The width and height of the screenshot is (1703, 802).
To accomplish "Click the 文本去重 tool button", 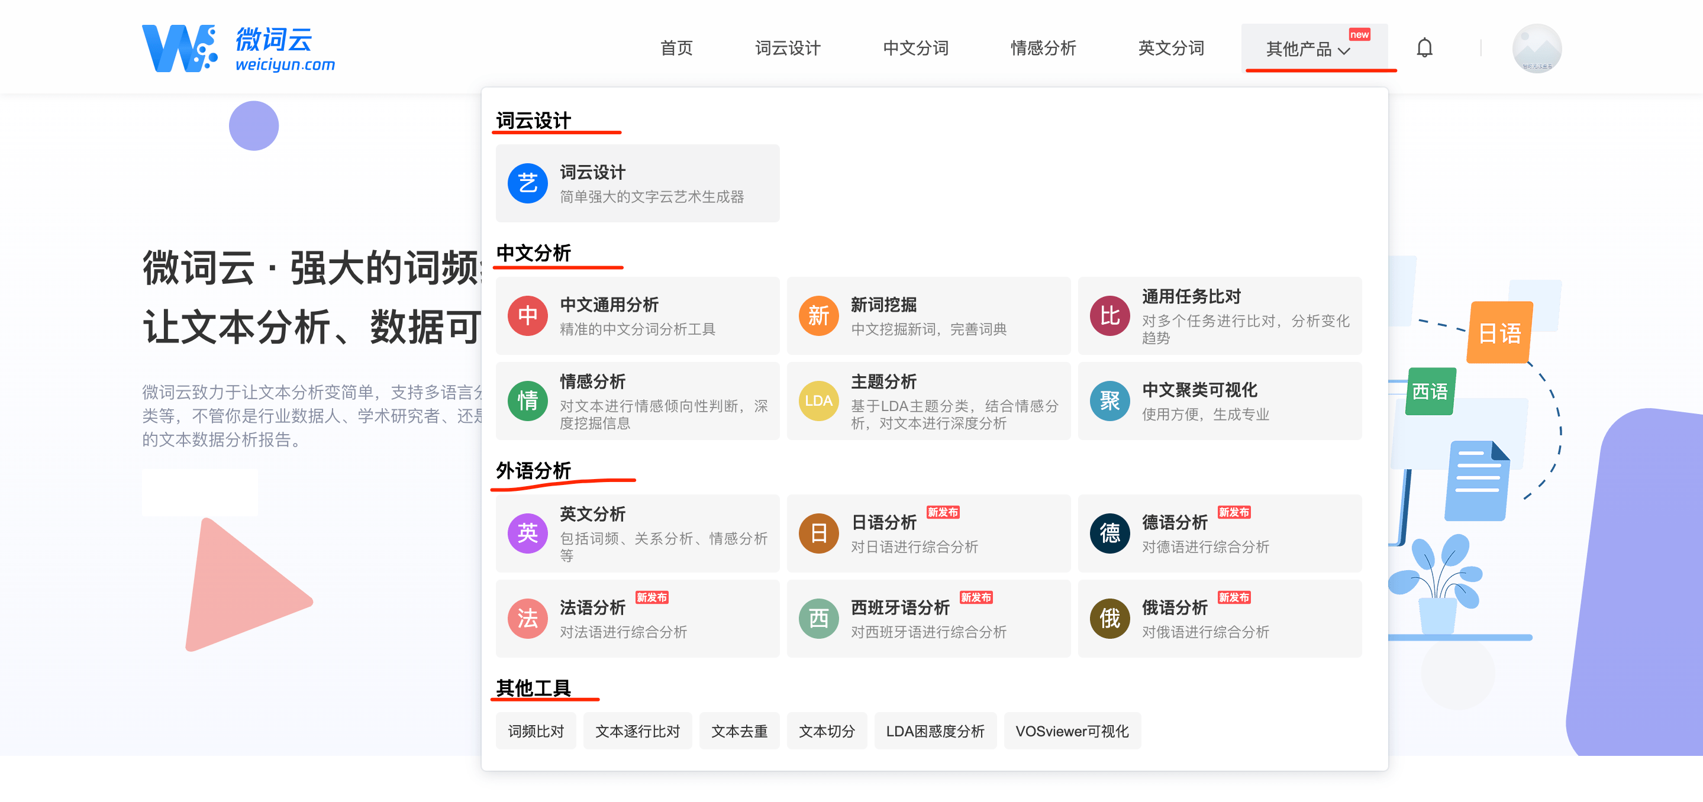I will tap(738, 730).
